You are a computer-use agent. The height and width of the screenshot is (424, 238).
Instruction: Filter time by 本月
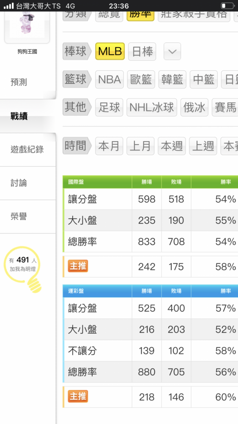pyautogui.click(x=109, y=146)
